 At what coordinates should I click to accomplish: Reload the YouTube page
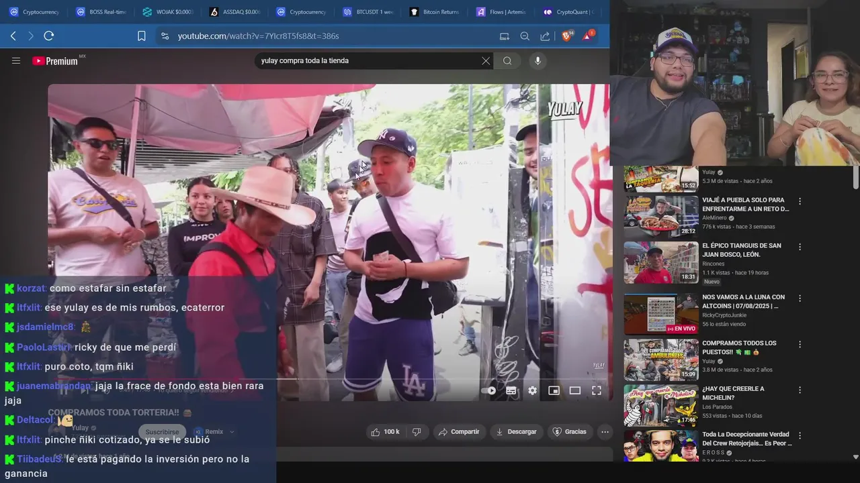point(48,36)
